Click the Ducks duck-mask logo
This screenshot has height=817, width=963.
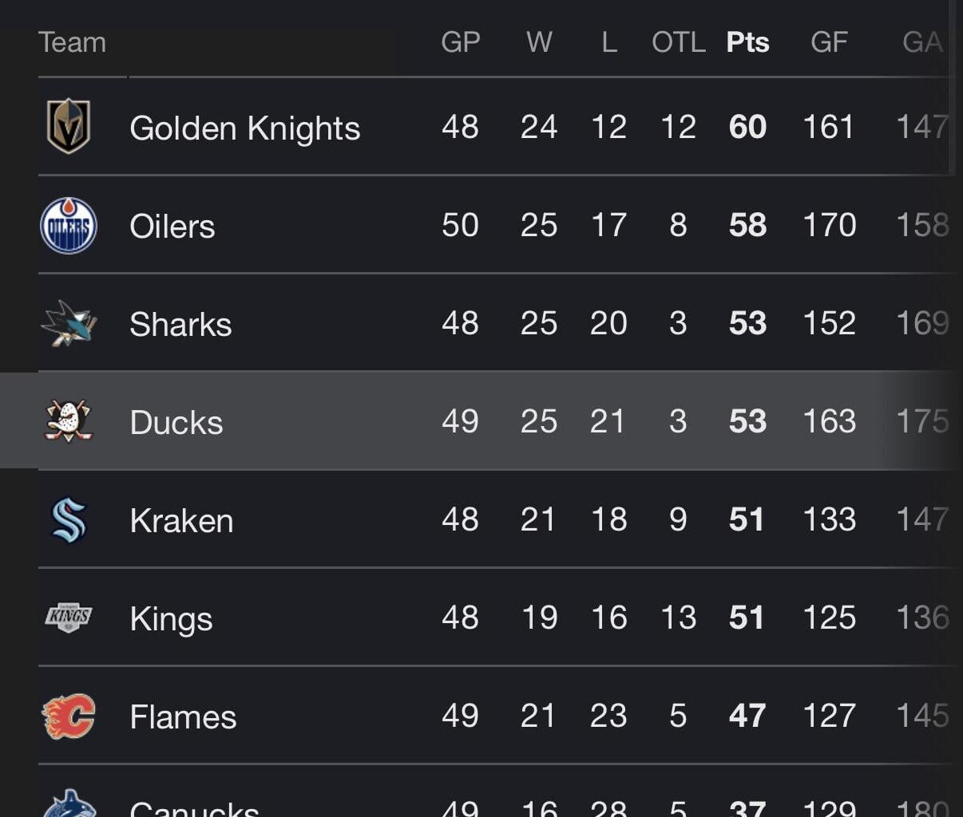pyautogui.click(x=69, y=421)
